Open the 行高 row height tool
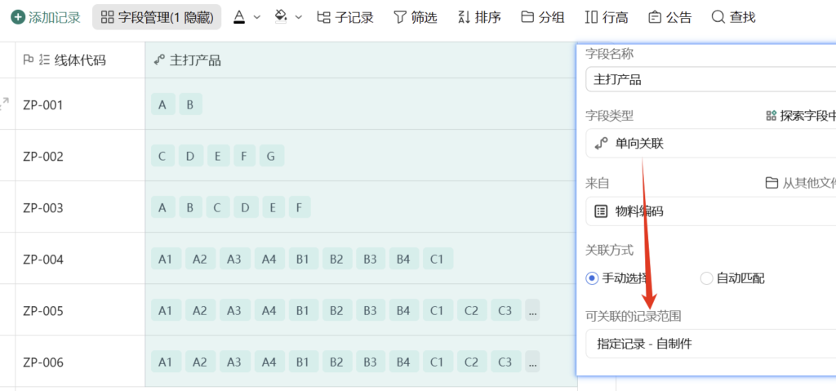Image resolution: width=836 pixels, height=391 pixels. click(x=607, y=17)
